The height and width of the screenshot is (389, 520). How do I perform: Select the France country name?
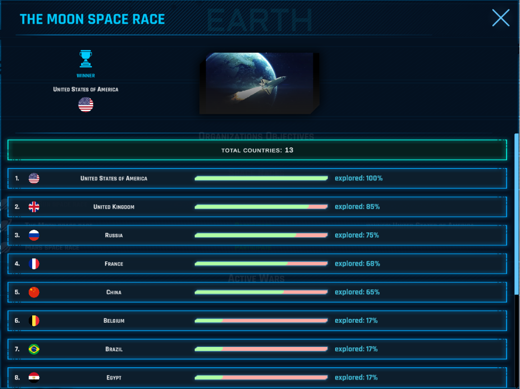pyautogui.click(x=114, y=264)
